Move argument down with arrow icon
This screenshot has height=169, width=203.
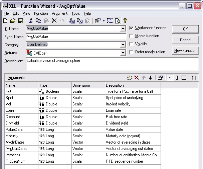pyautogui.click(x=151, y=78)
